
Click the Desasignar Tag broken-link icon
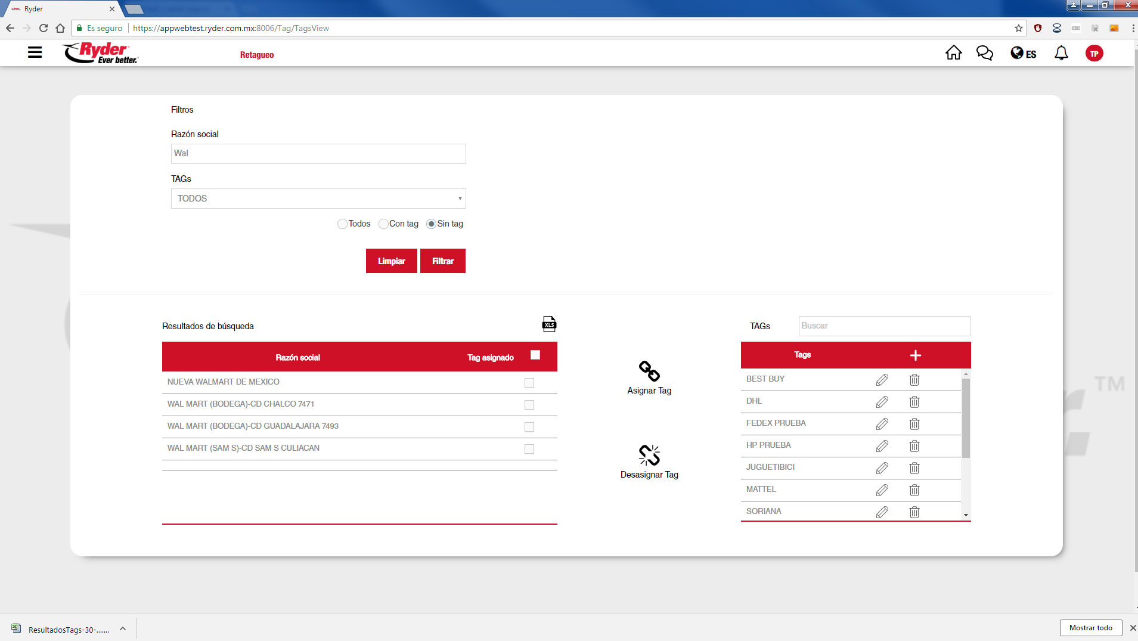[649, 455]
